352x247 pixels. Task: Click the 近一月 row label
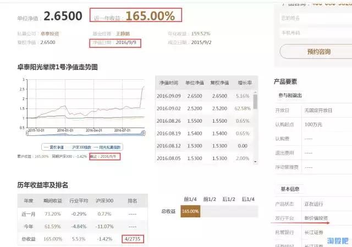click(x=28, y=214)
